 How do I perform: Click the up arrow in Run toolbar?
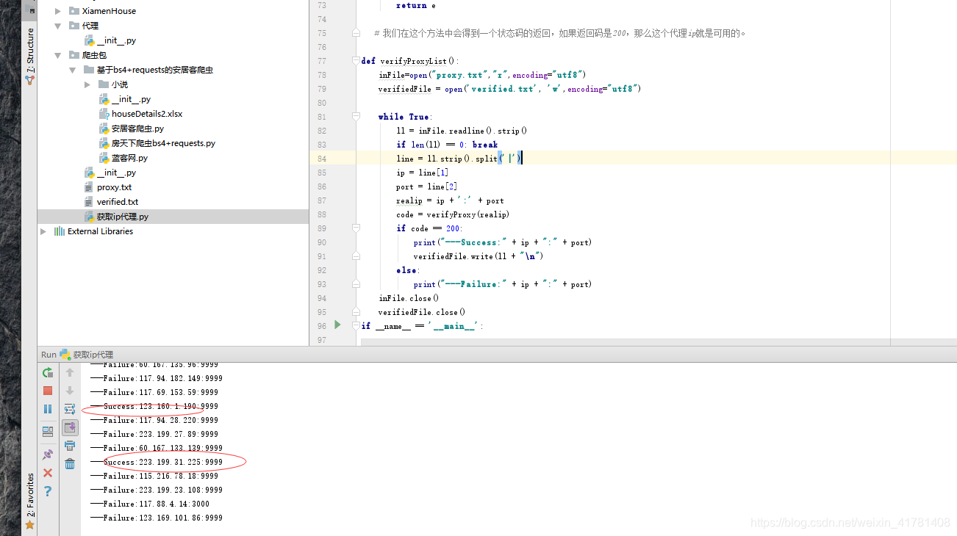coord(70,372)
